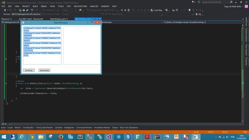Open the Solution Explorer side tab

(x=246, y=35)
